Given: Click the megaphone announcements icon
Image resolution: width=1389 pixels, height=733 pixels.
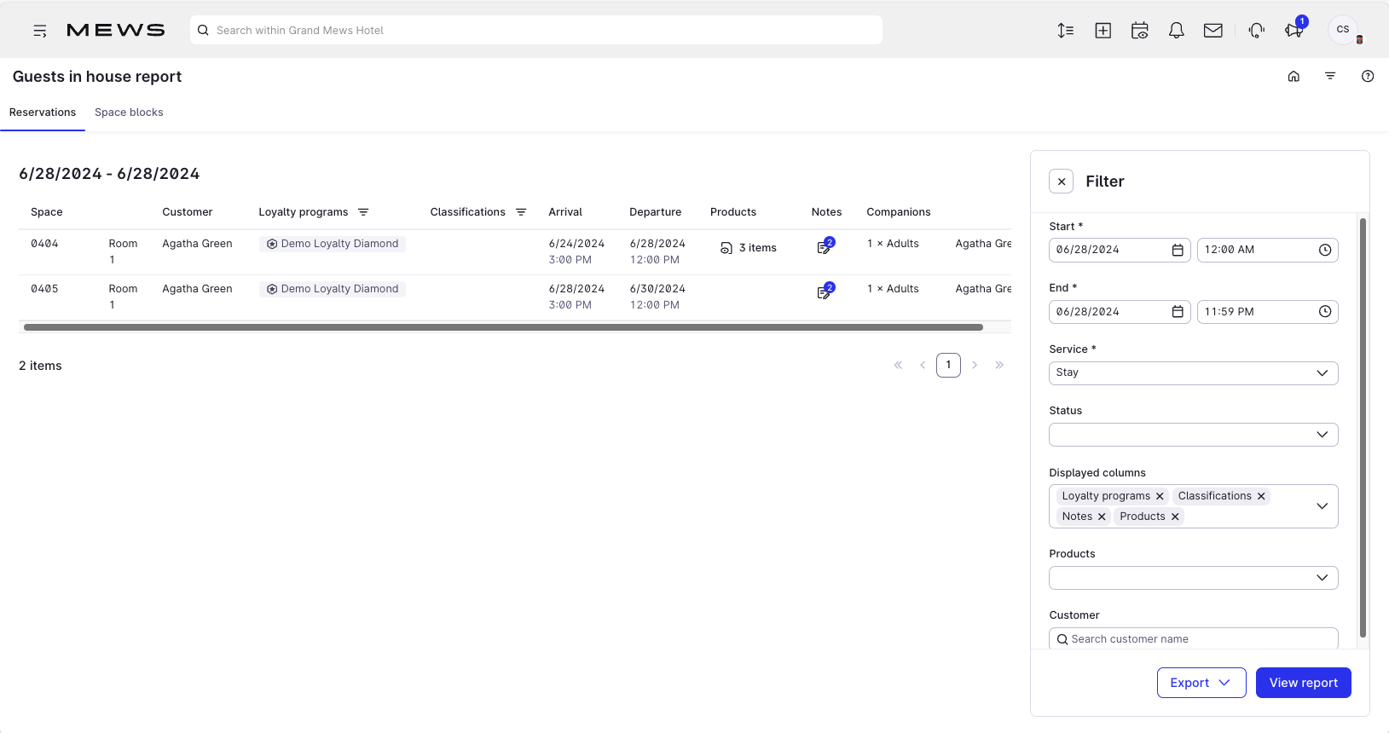Looking at the screenshot, I should coord(1294,31).
